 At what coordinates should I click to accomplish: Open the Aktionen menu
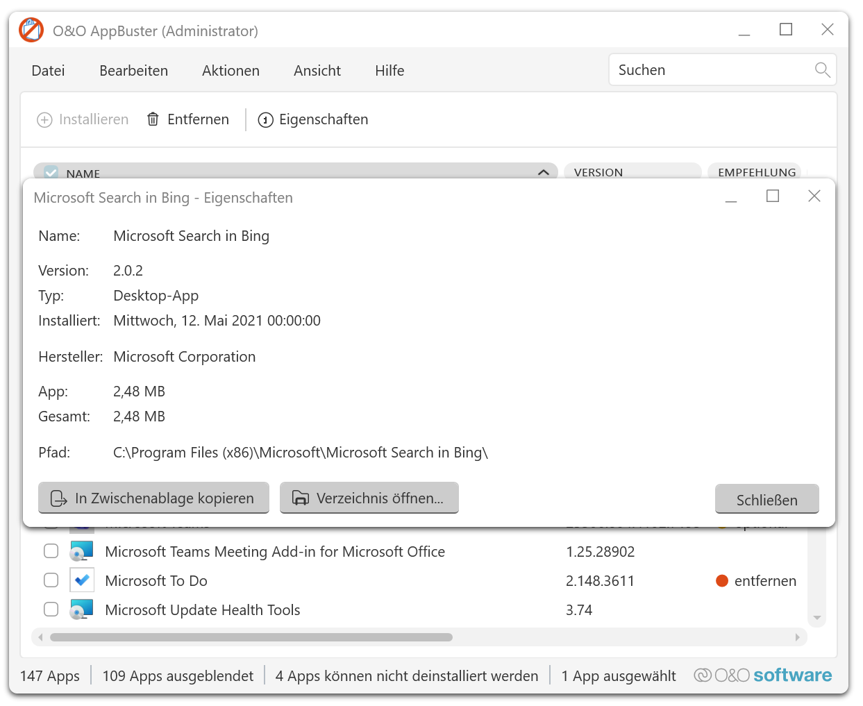231,71
